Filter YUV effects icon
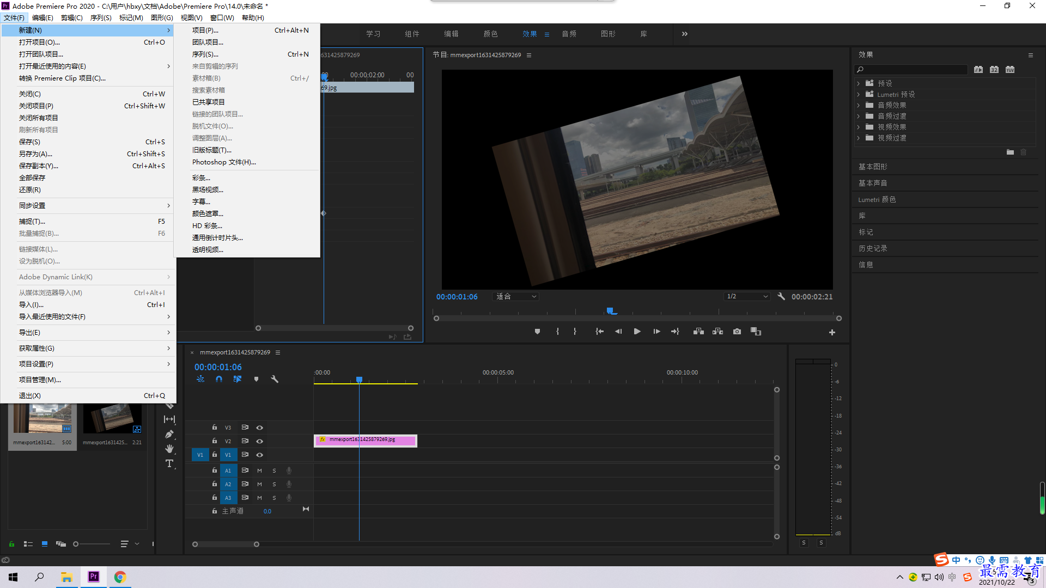The height and width of the screenshot is (588, 1046). coord(1010,69)
